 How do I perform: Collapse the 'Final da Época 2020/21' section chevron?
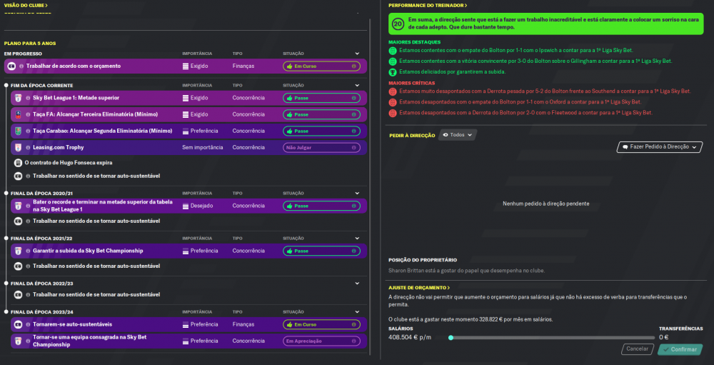click(358, 193)
